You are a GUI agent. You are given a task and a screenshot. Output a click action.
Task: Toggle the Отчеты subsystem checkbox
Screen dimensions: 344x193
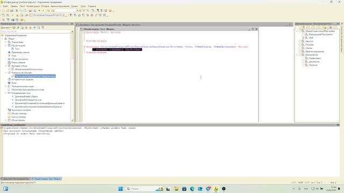pyautogui.click(x=300, y=48)
